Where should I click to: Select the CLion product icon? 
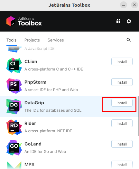[x=14, y=65]
